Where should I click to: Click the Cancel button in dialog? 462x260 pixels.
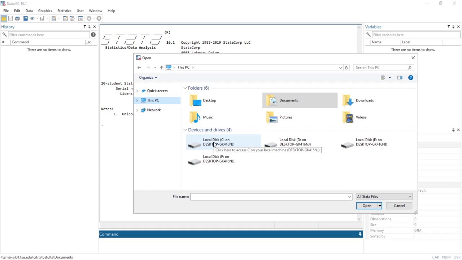click(399, 206)
